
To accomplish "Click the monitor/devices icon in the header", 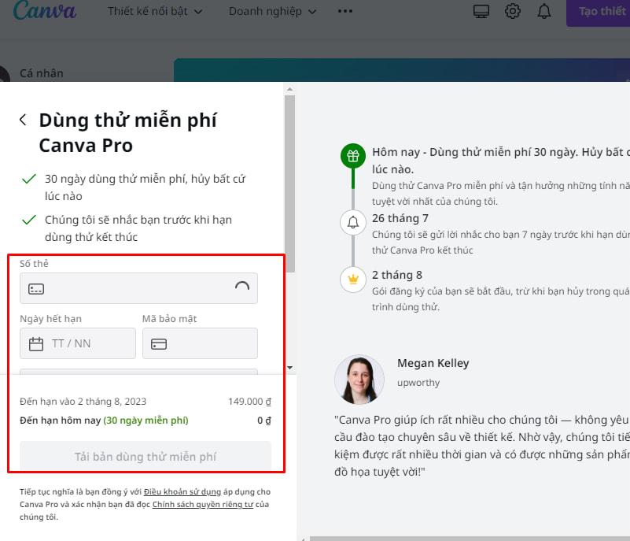I will (481, 11).
